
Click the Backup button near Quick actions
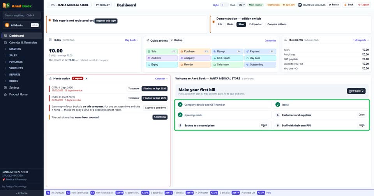point(177,40)
